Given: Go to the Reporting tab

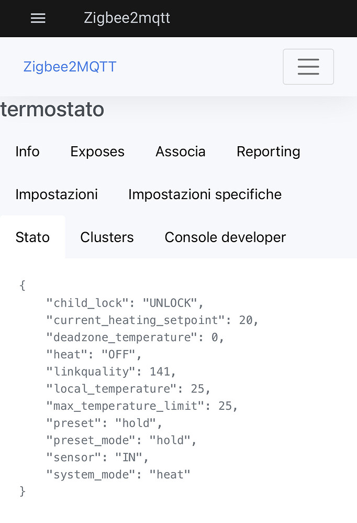Looking at the screenshot, I should (269, 151).
